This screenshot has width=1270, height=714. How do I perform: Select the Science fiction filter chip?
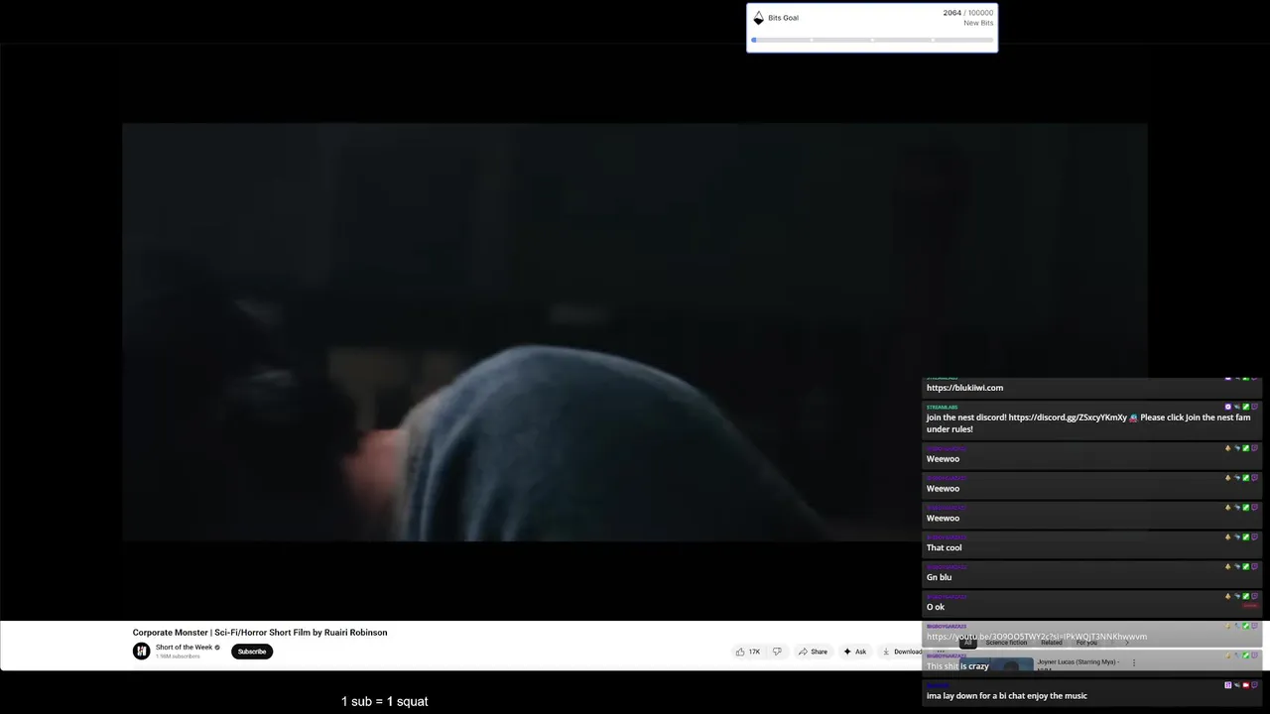1006,643
